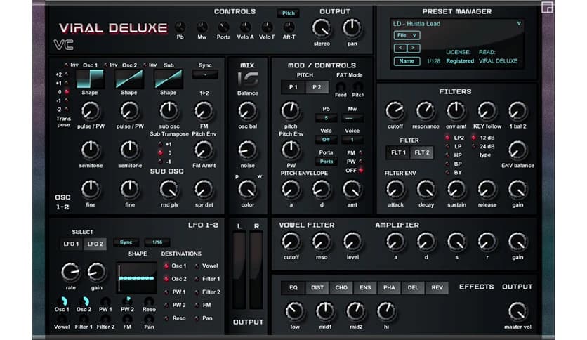Click the R output level meter

pos(256,270)
